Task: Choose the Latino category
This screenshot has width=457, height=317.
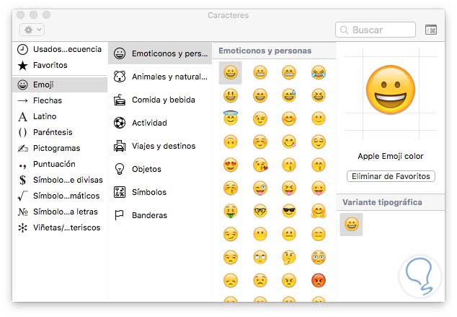Action: 45,116
